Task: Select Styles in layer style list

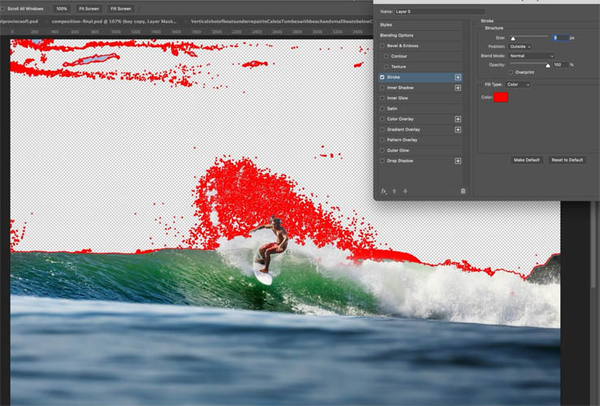Action: [x=386, y=25]
